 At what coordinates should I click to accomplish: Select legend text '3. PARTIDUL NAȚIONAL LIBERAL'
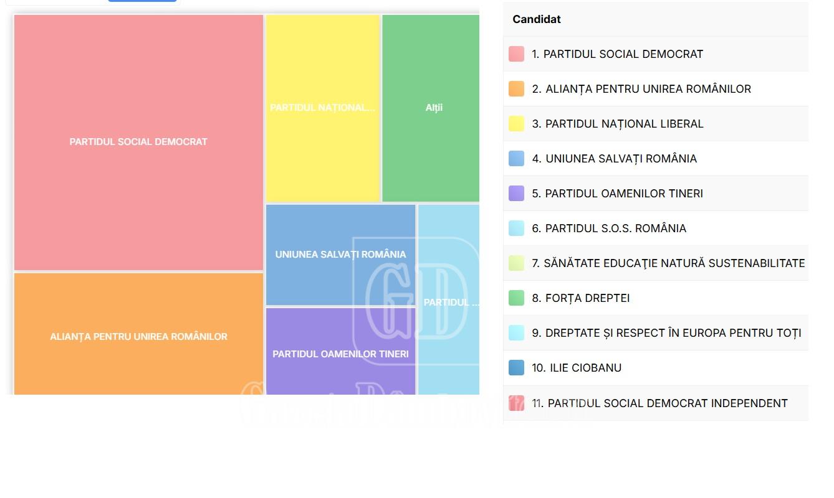coord(618,124)
